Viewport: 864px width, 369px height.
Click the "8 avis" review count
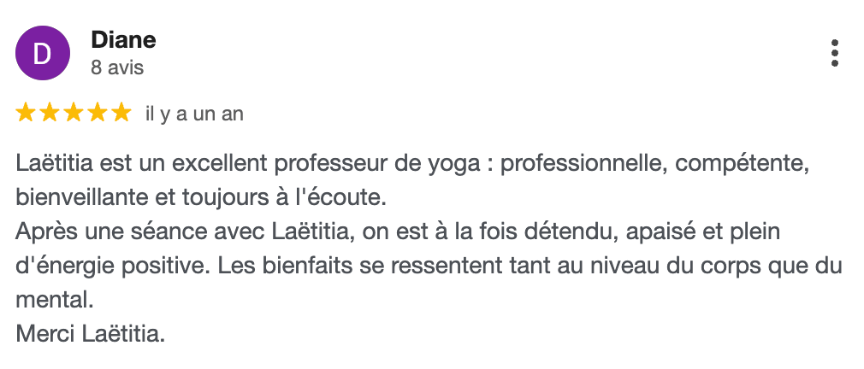(x=117, y=67)
